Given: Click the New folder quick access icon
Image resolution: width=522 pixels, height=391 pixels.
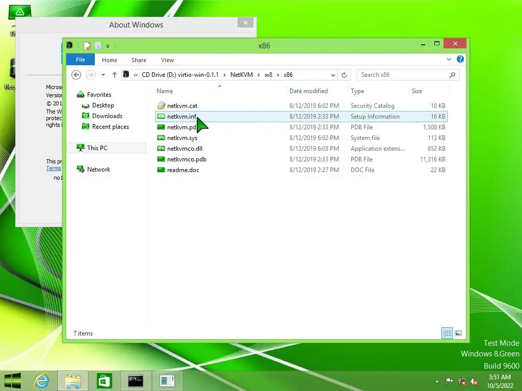Looking at the screenshot, I should click(98, 45).
